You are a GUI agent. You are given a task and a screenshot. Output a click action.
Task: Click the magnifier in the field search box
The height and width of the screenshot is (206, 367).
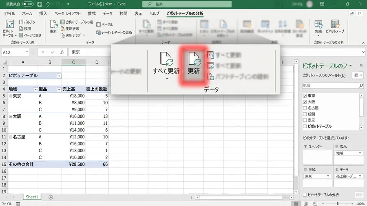pyautogui.click(x=361, y=86)
